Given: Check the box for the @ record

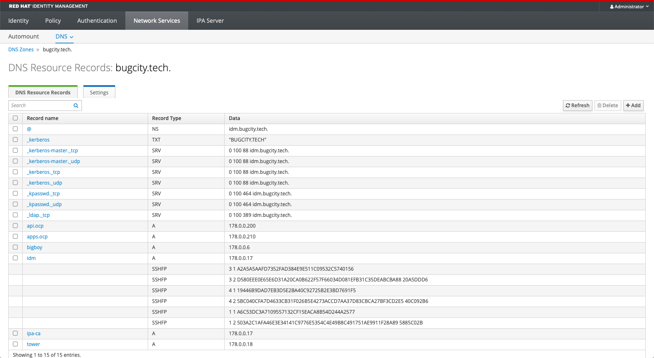Looking at the screenshot, I should (15, 129).
